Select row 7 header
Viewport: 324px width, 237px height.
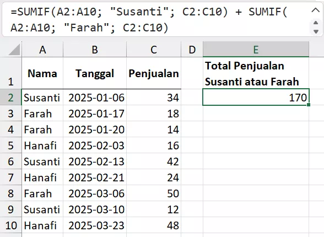point(11,177)
